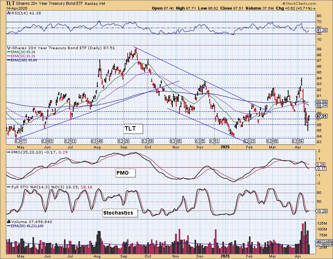Click the 0.2911 yield label
The height and width of the screenshot is (259, 333).
coord(70,141)
